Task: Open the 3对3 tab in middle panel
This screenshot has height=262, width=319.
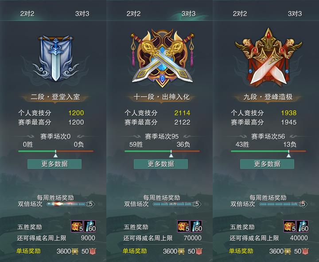Action: coord(189,14)
